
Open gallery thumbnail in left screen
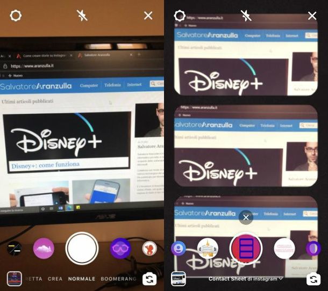14,279
